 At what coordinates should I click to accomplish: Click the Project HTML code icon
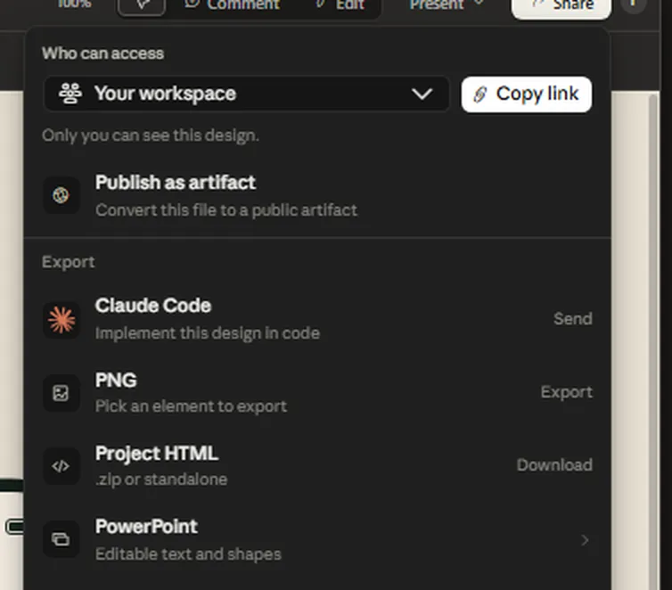tap(61, 466)
